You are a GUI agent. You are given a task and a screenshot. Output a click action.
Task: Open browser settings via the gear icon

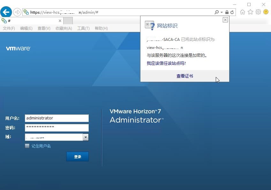coord(258,12)
